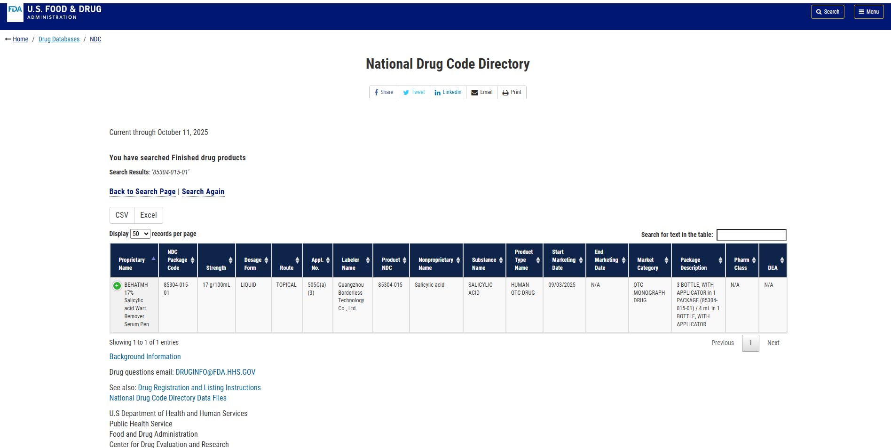Export results as Excel
Image resolution: width=891 pixels, height=448 pixels.
point(149,215)
